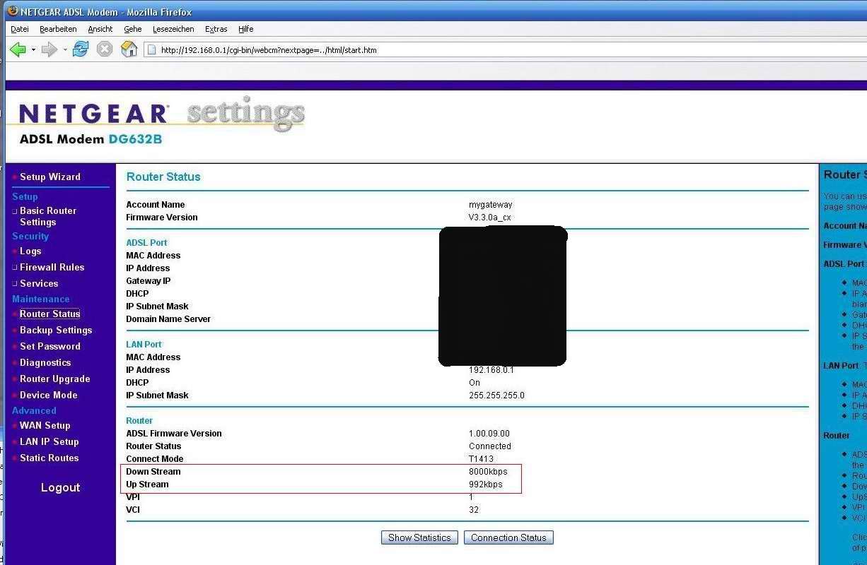
Task: Open the forward-history dropdown arrow
Action: tap(64, 50)
